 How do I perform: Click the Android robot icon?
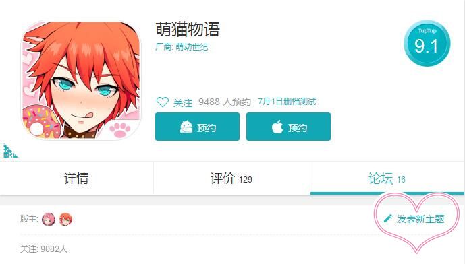(186, 127)
